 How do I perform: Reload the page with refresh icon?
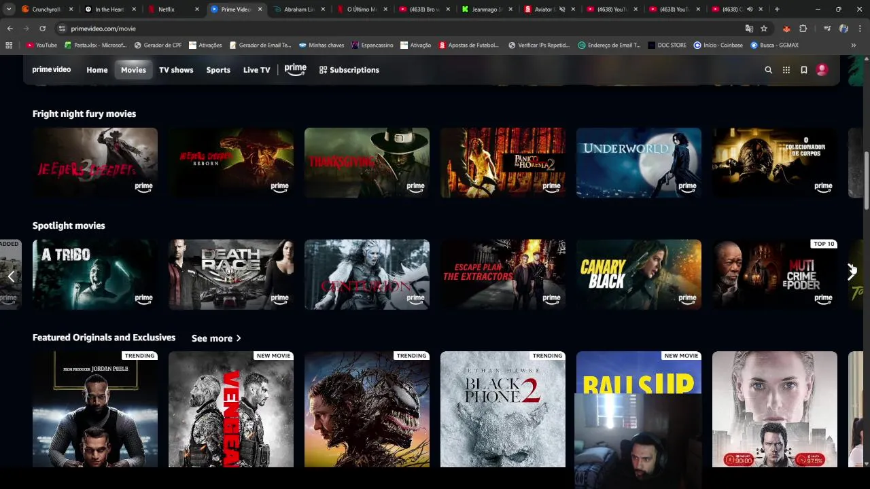tap(42, 29)
